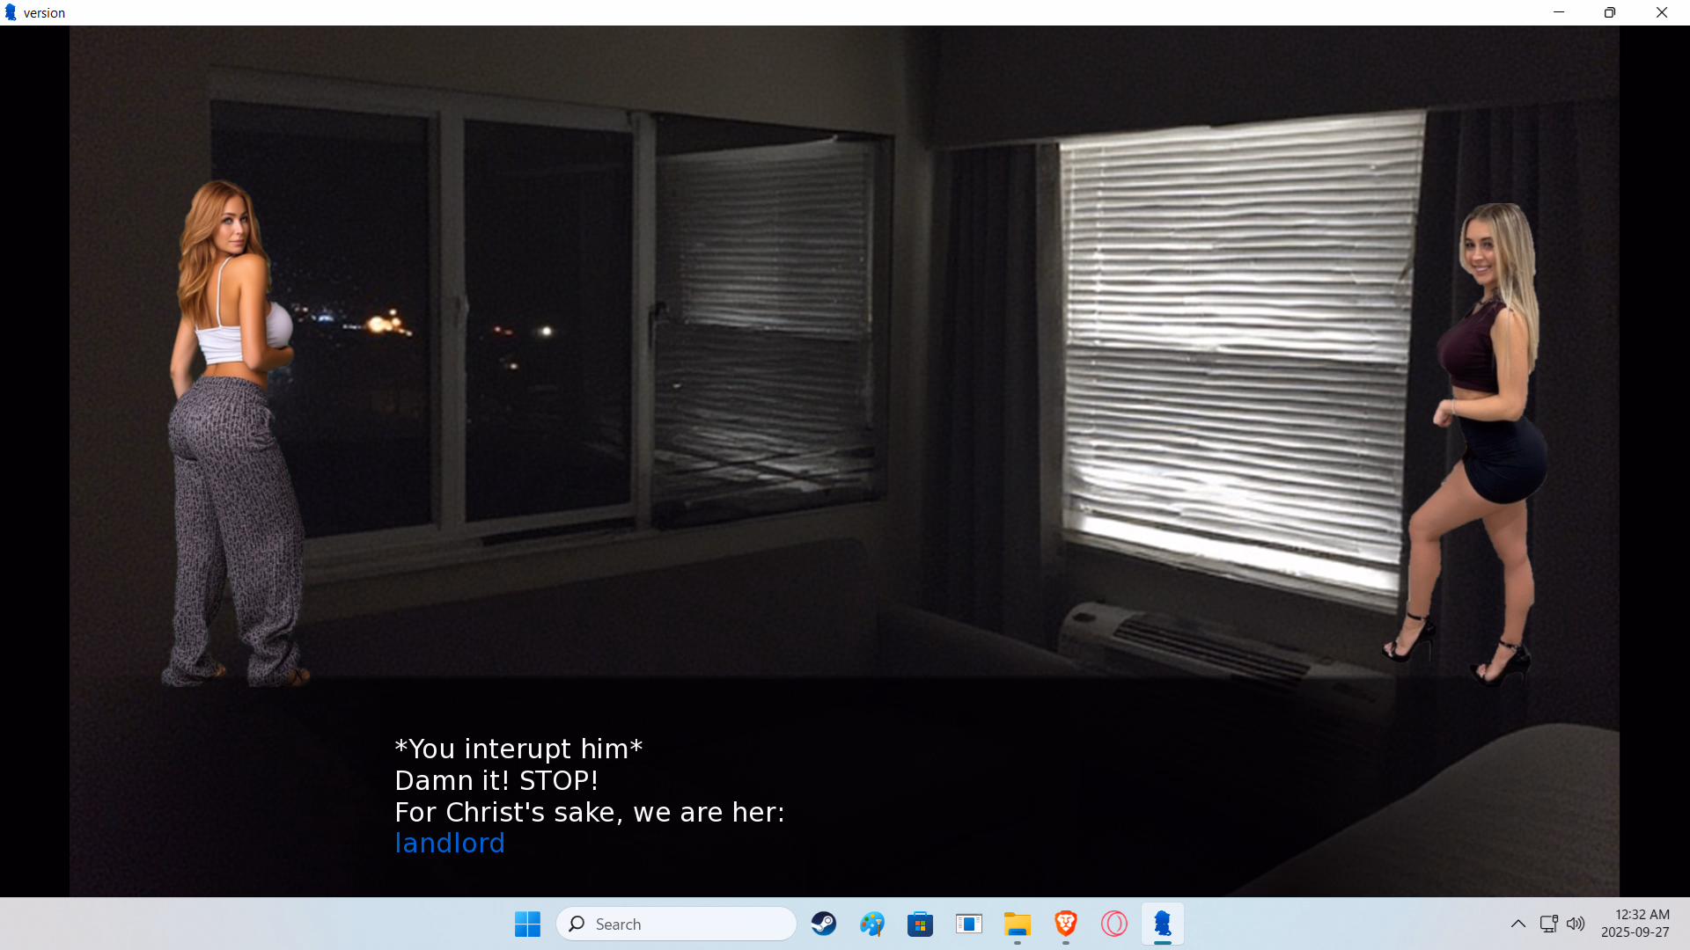Open File Explorer from the taskbar
Image resolution: width=1690 pixels, height=950 pixels.
1017,924
